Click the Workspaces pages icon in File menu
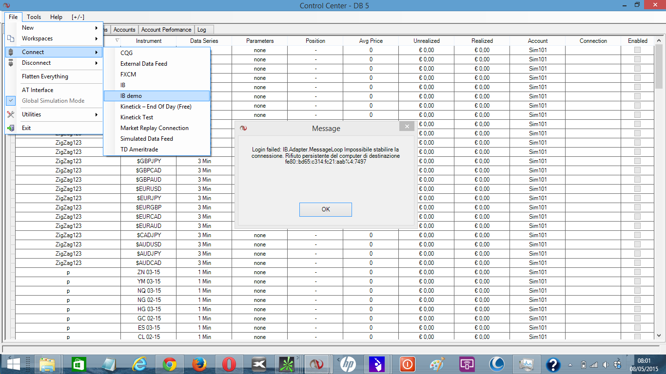The image size is (666, 374). [x=11, y=38]
